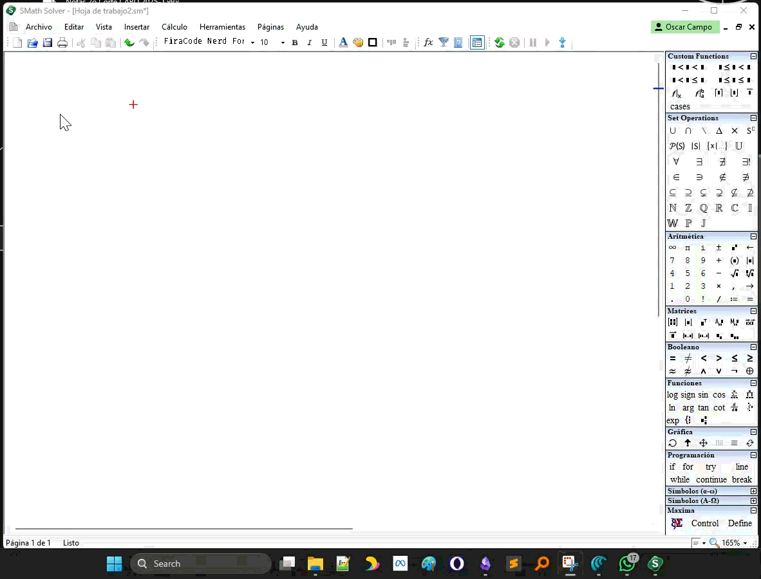Insert the XOR symbol in Booleano panel
This screenshot has height=579, width=761.
pyautogui.click(x=749, y=371)
